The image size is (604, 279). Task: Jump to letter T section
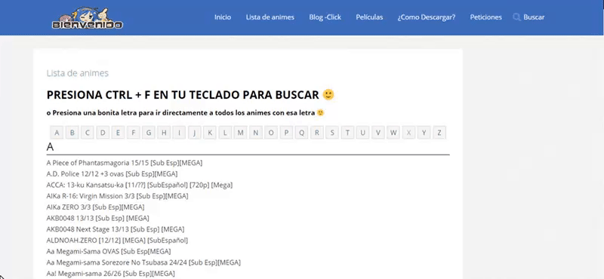[x=347, y=133]
